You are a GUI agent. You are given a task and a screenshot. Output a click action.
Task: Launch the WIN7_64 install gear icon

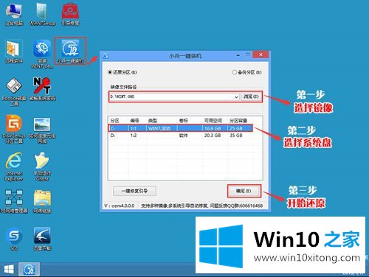[42, 54]
